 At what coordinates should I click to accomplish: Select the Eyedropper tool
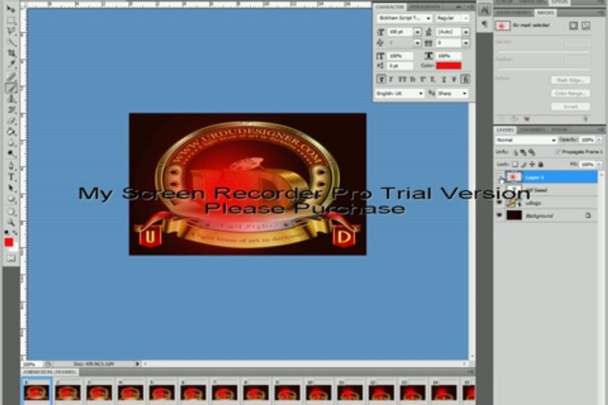[11, 64]
